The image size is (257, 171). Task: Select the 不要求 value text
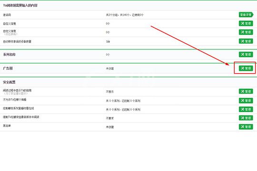click(x=110, y=118)
